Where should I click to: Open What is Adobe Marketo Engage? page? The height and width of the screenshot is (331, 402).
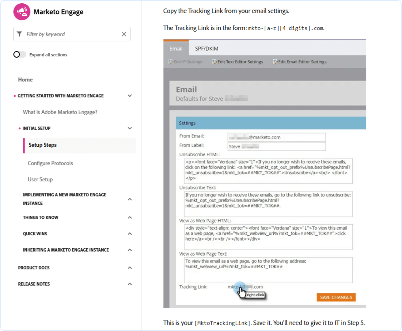click(60, 112)
